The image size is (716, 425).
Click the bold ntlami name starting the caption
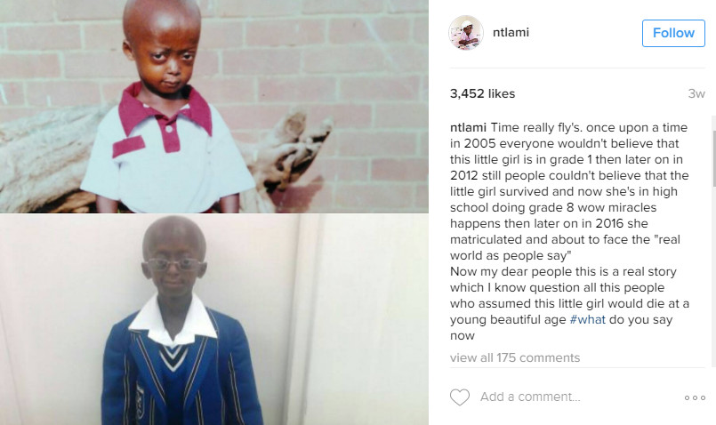(x=468, y=127)
